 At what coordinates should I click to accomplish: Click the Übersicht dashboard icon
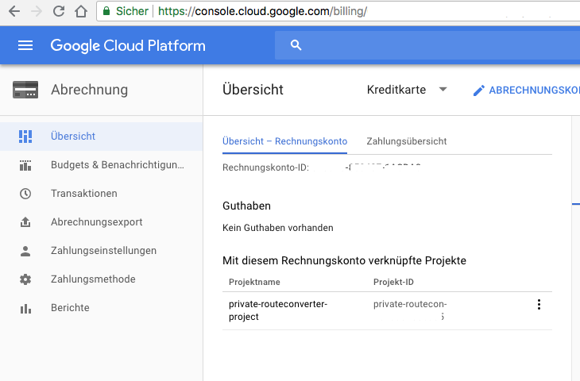25,137
